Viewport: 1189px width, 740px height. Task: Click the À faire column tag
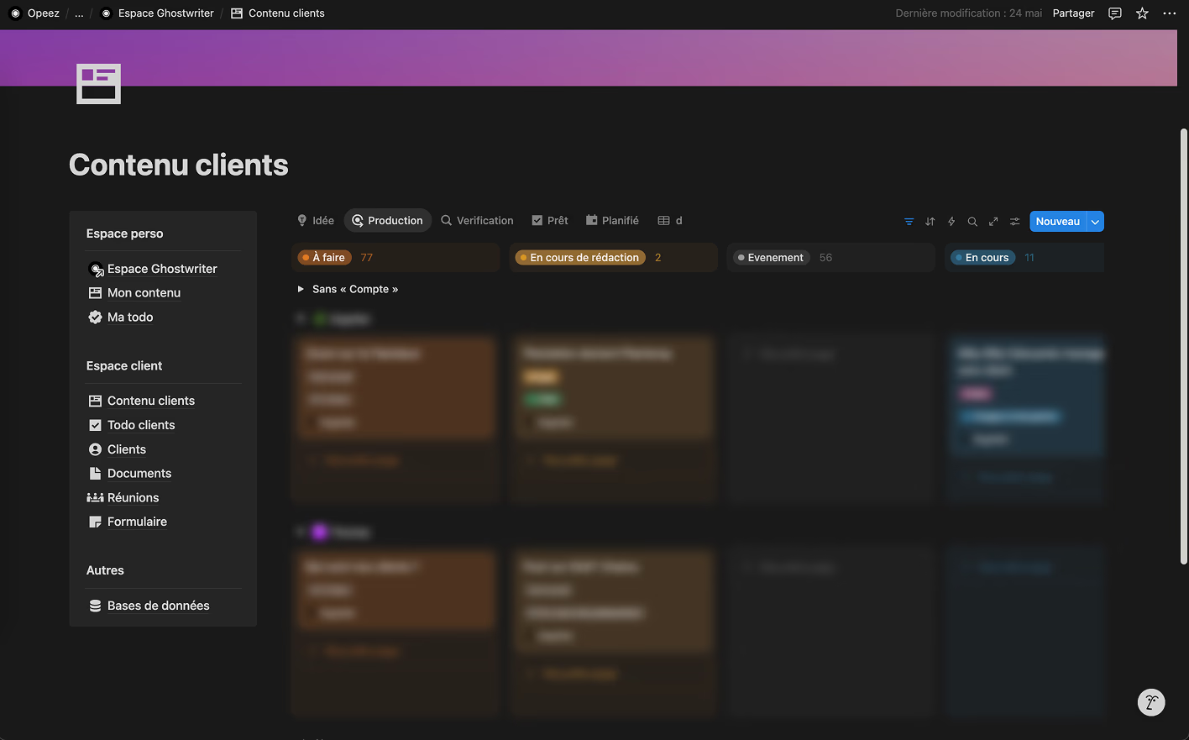[x=324, y=258]
